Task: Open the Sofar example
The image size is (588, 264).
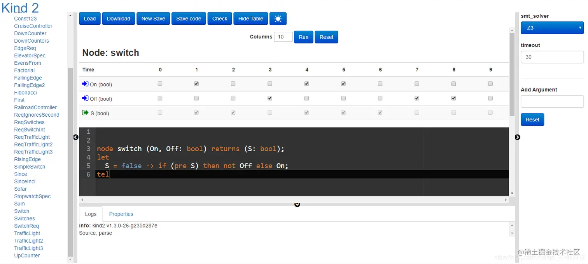Action: 21,189
